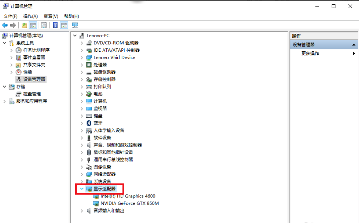Select the 显示适配器 label
This screenshot has height=223, width=359.
104,189
